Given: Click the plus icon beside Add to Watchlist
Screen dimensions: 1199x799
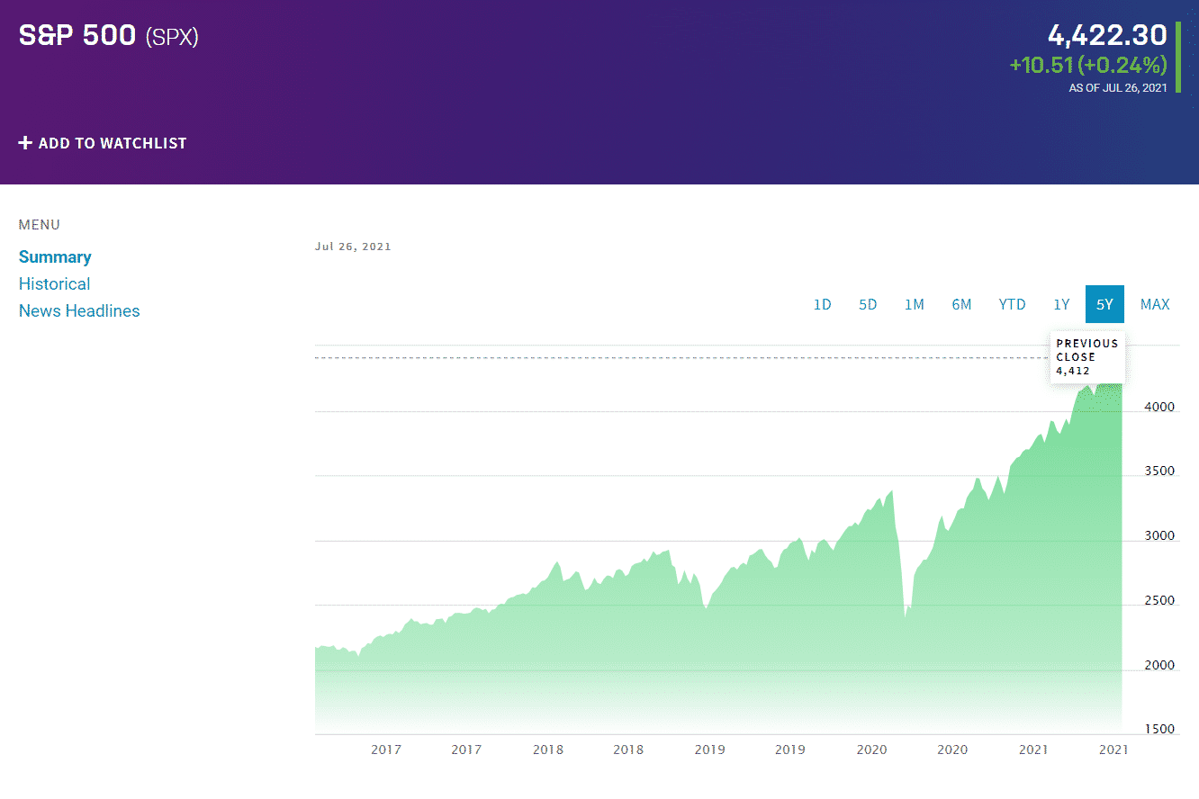Looking at the screenshot, I should 25,143.
